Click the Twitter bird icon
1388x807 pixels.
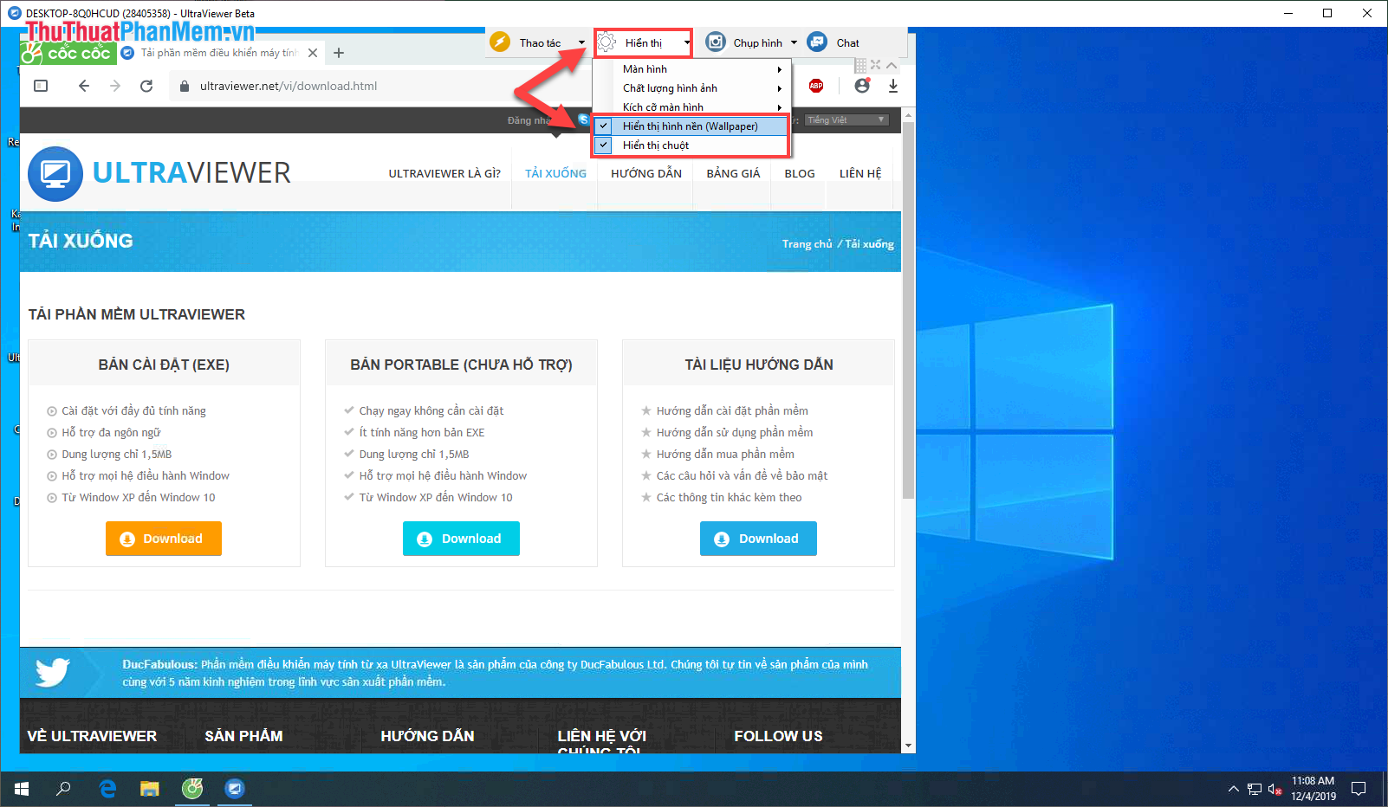53,672
